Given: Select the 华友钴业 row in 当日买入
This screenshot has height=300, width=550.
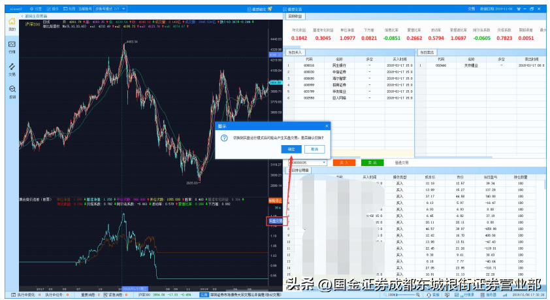Looking at the screenshot, I should [x=349, y=92].
